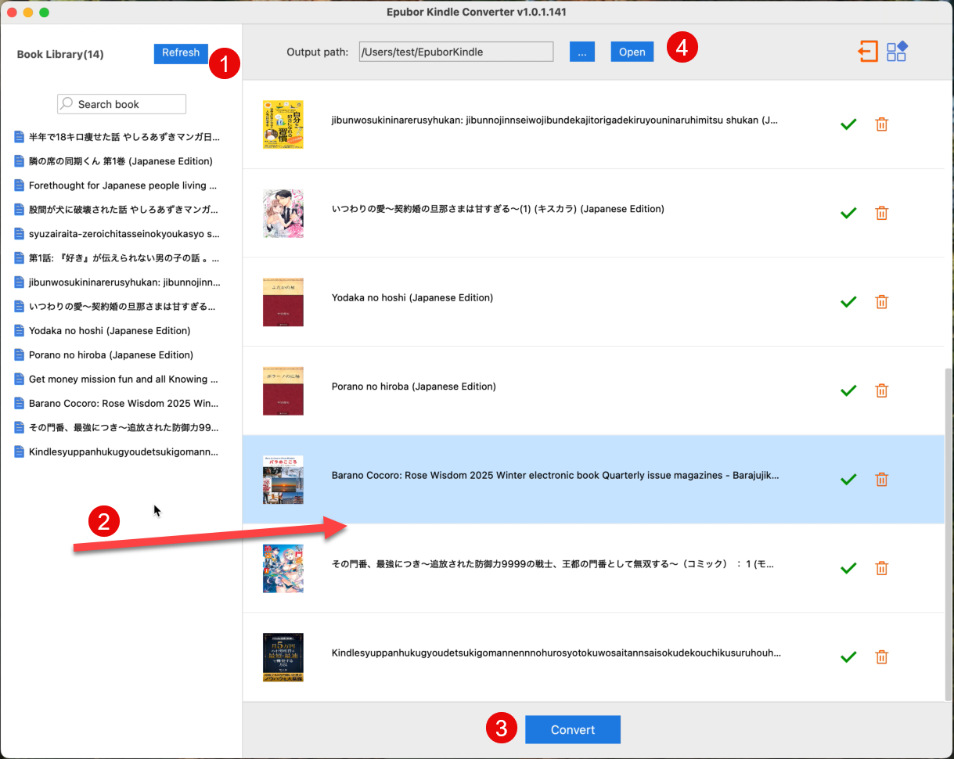Select syuzairaita-zeroichitasseinokyoukasyo in the library
The height and width of the screenshot is (759, 954).
(x=124, y=234)
